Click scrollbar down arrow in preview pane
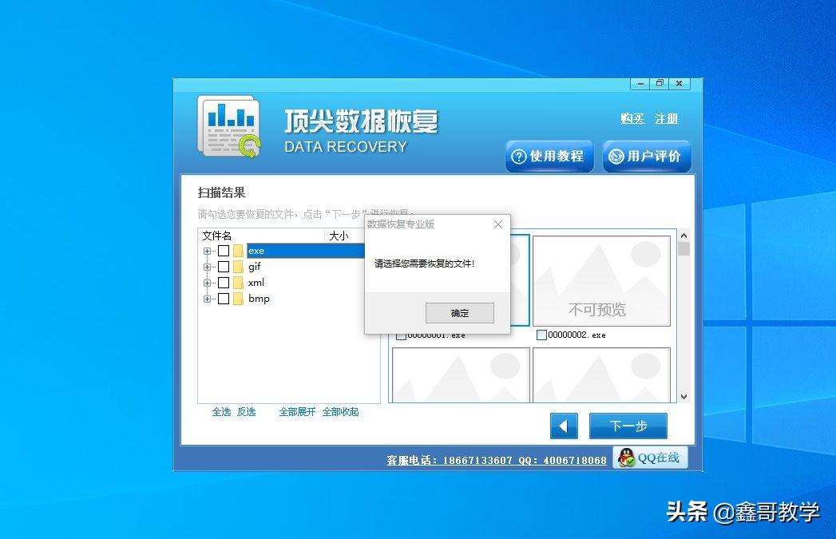Image resolution: width=836 pixels, height=539 pixels. pos(684,397)
